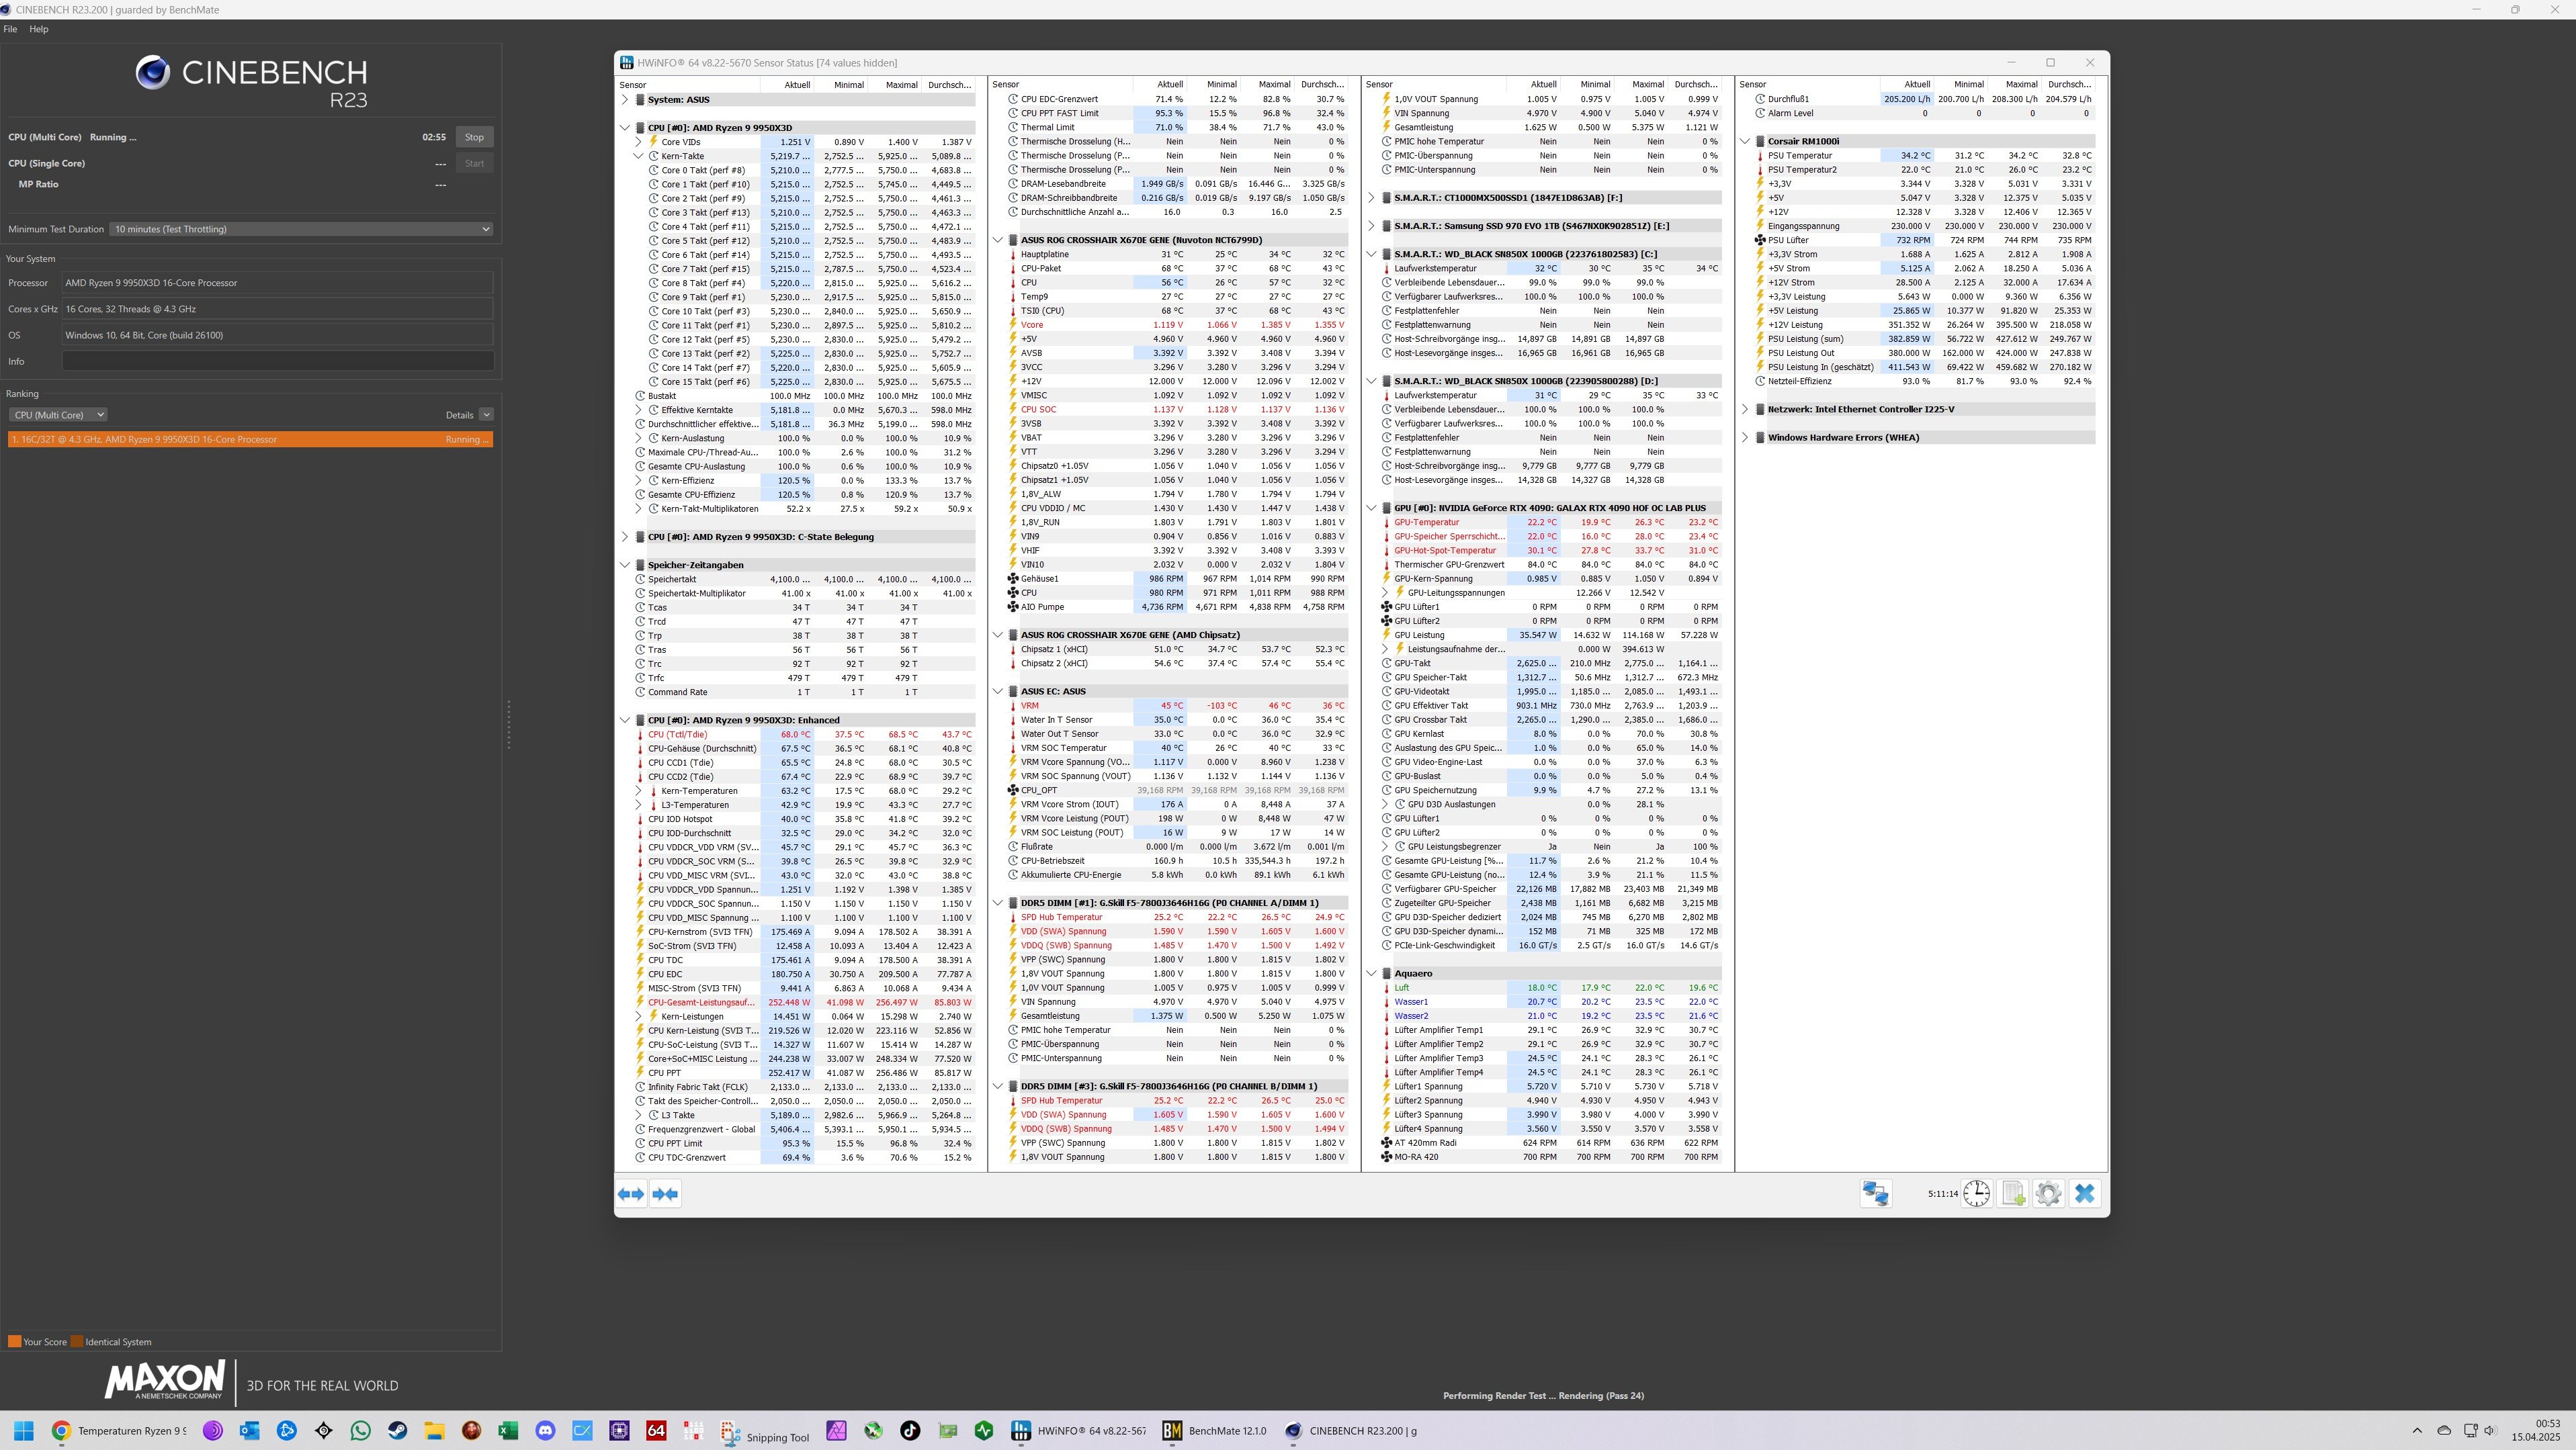Click the shrink columns arrows icon

[665, 1193]
